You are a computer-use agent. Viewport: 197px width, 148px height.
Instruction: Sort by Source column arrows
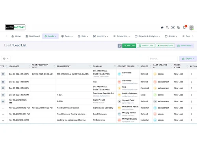151,66
